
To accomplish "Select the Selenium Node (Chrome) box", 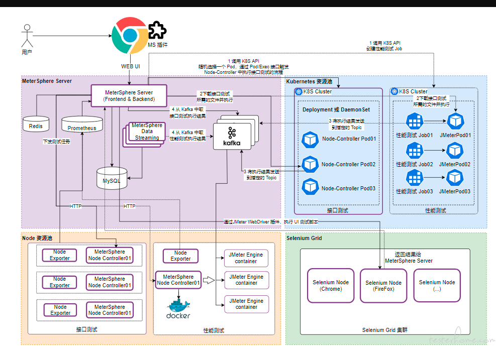I will 331,286.
